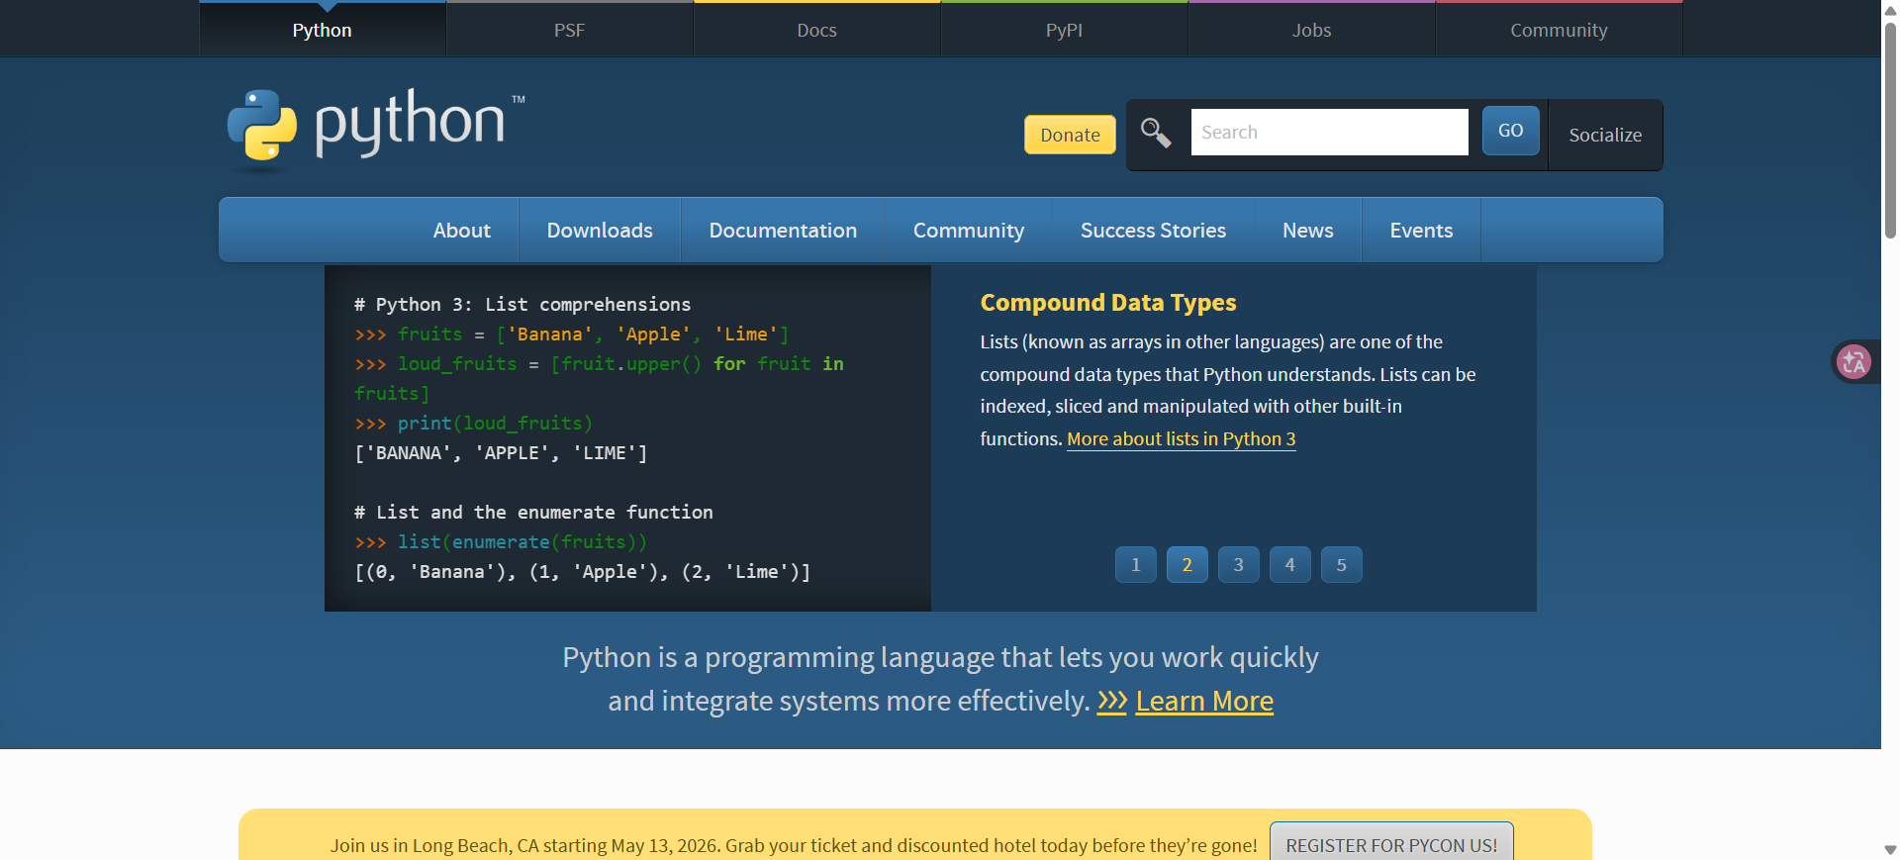Click the "# Python 3: List comprehensions" code line

pos(522,305)
